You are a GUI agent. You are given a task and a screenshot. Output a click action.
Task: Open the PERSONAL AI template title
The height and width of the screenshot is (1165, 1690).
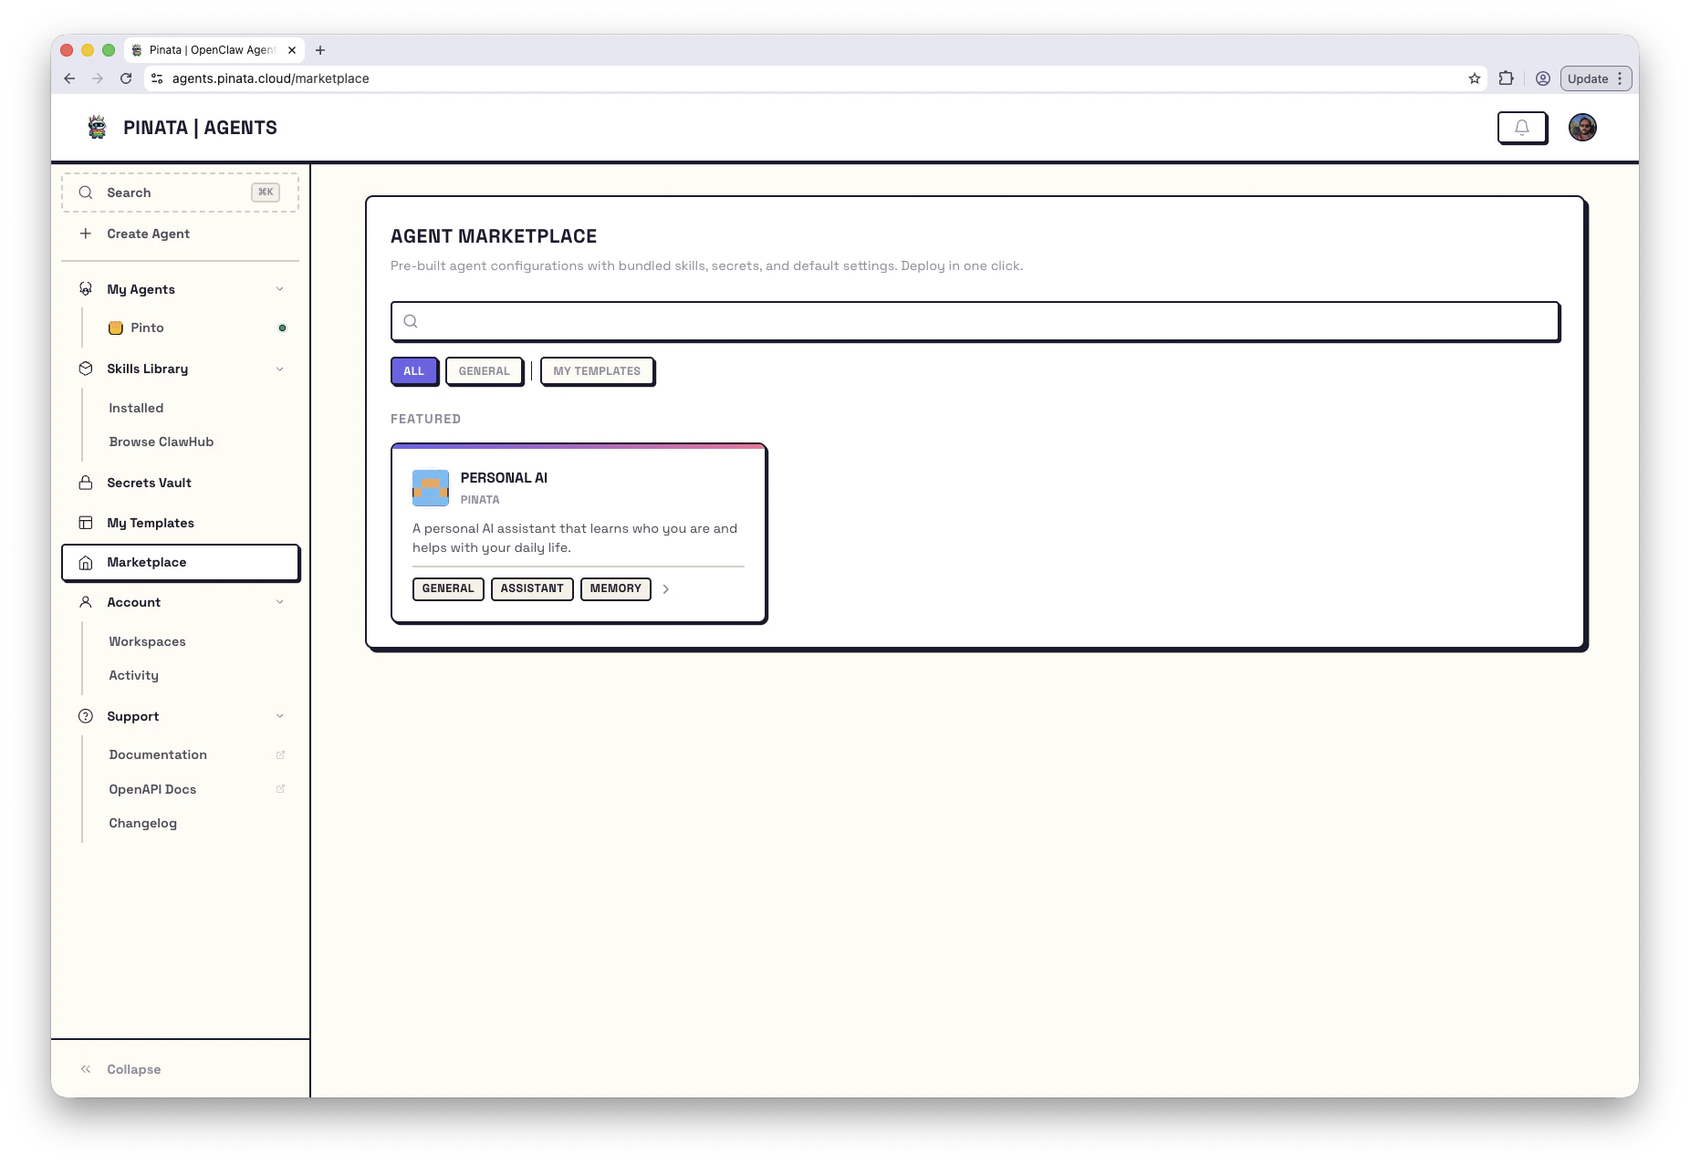[x=504, y=478]
